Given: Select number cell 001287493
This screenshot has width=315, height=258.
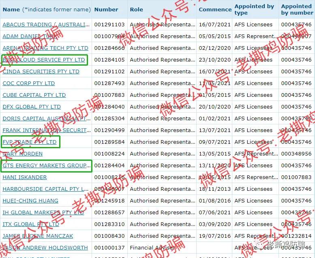Looking at the screenshot, I should point(109,83).
